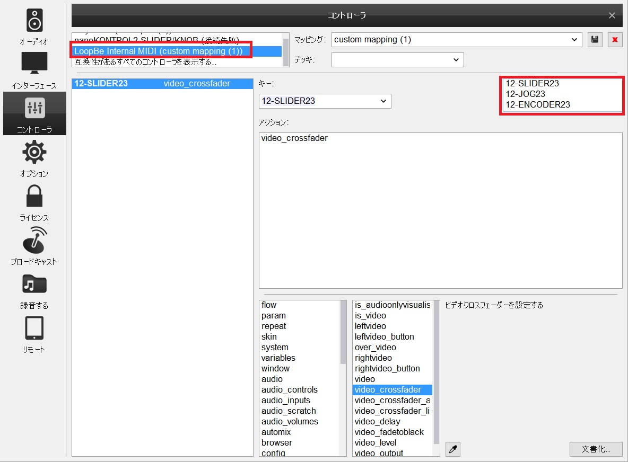This screenshot has width=628, height=462.
Task: Click the 文書化.. button
Action: [596, 449]
